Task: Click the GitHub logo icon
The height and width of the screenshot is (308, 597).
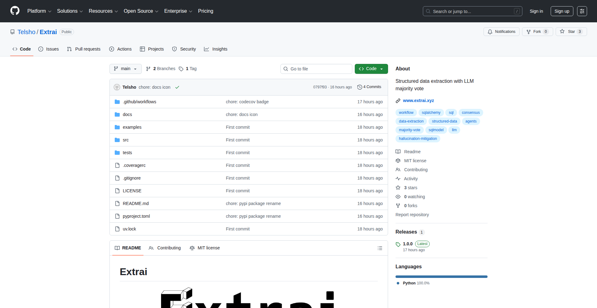Action: pos(15,11)
